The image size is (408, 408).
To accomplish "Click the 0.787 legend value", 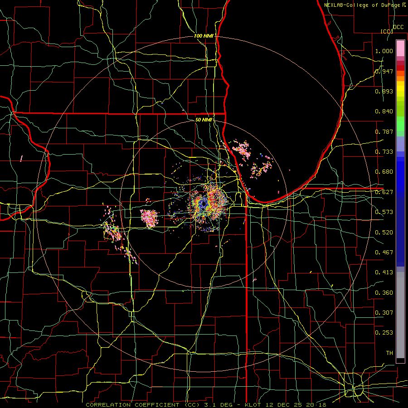I will 384,131.
